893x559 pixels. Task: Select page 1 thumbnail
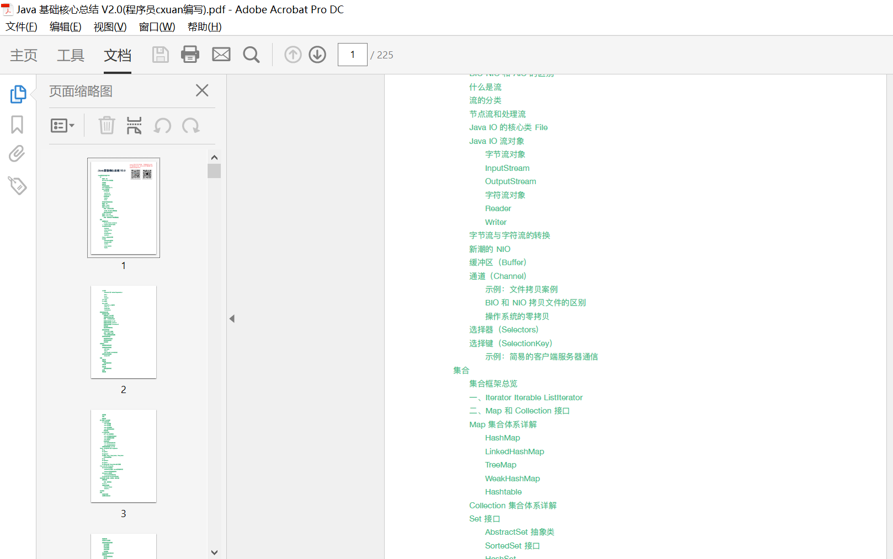click(124, 208)
